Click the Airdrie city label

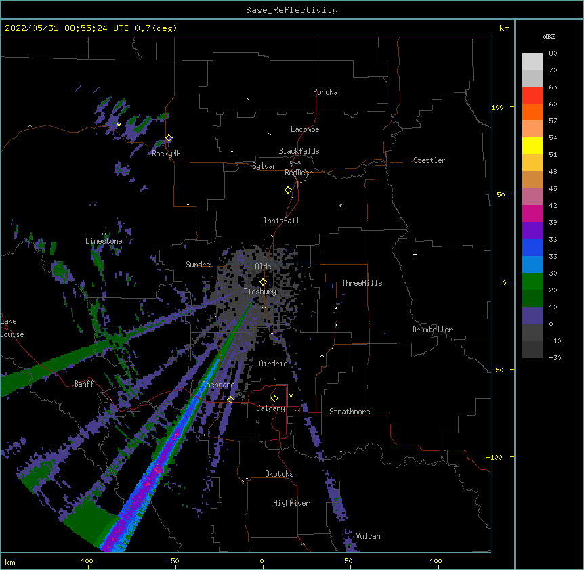pos(274,364)
